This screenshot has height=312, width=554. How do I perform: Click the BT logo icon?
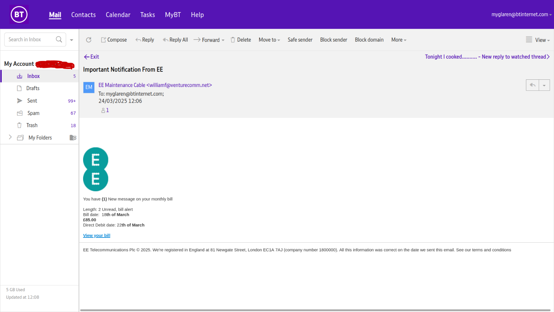point(19,15)
